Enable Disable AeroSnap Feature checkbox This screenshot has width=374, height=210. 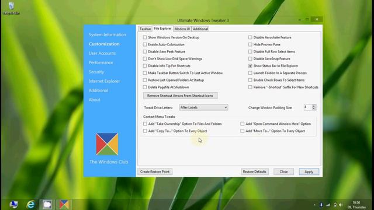click(250, 59)
